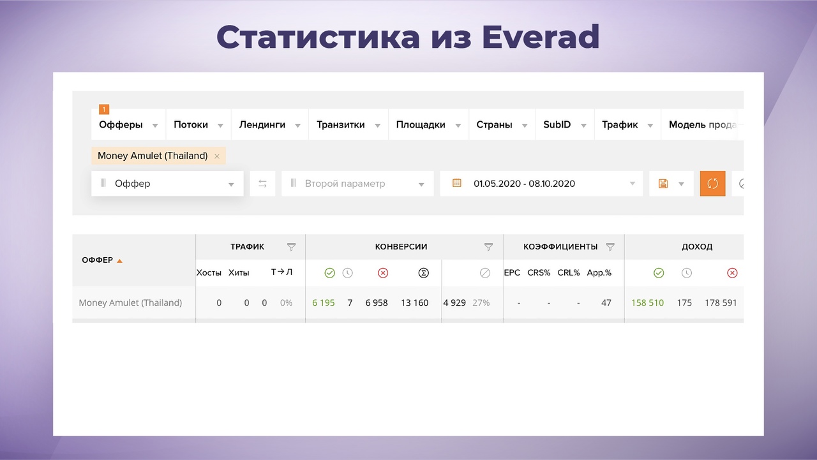Click the trash percentage 27%
The width and height of the screenshot is (817, 460).
pos(481,303)
